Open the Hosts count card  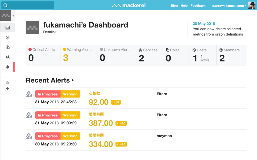tap(203, 55)
